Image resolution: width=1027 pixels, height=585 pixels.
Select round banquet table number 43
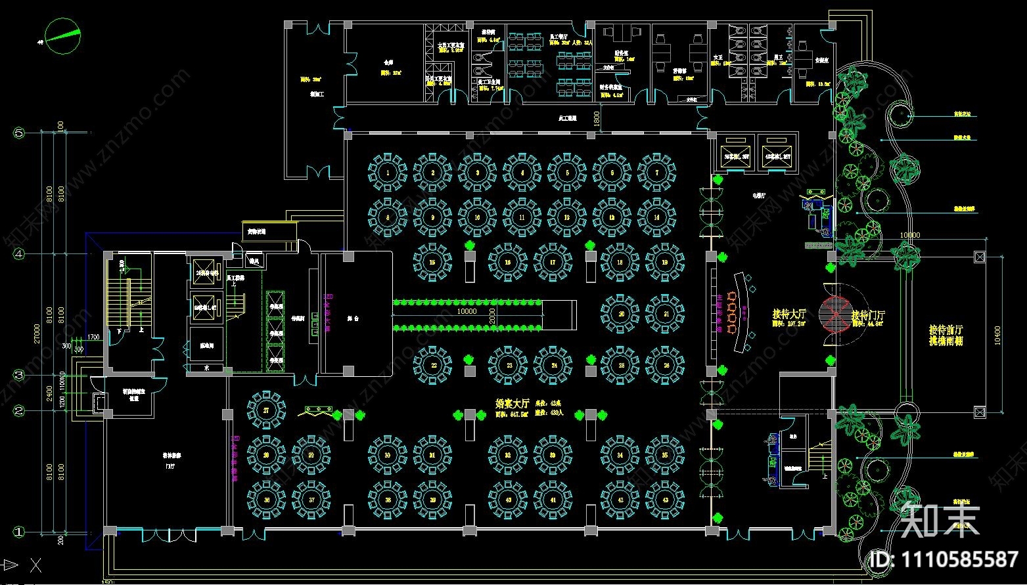(665, 500)
